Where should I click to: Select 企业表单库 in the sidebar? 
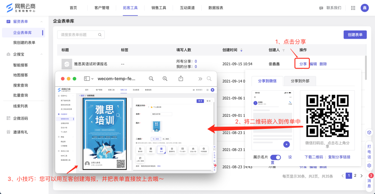point(24,33)
